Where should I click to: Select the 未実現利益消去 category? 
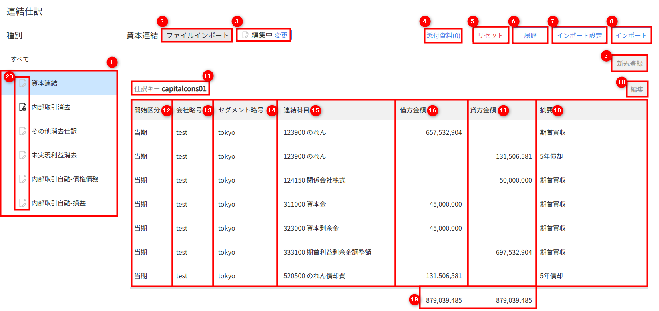click(54, 155)
